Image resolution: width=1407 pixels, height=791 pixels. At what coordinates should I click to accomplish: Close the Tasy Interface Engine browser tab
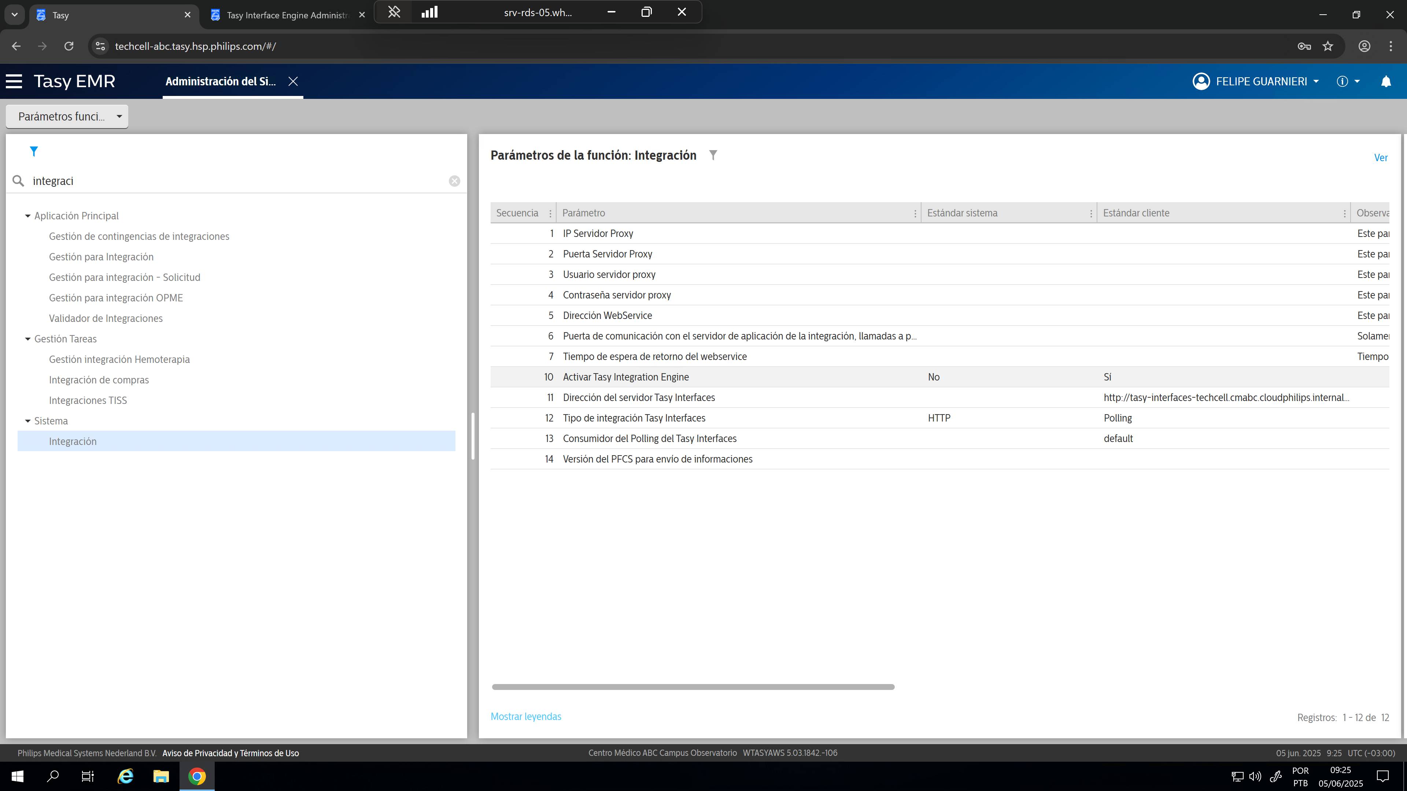point(362,15)
